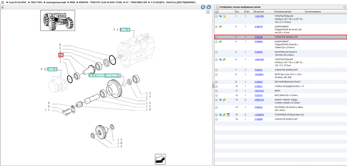Open the table columns settings icon
Viewport: 347px width, 166px height.
[x=344, y=7]
